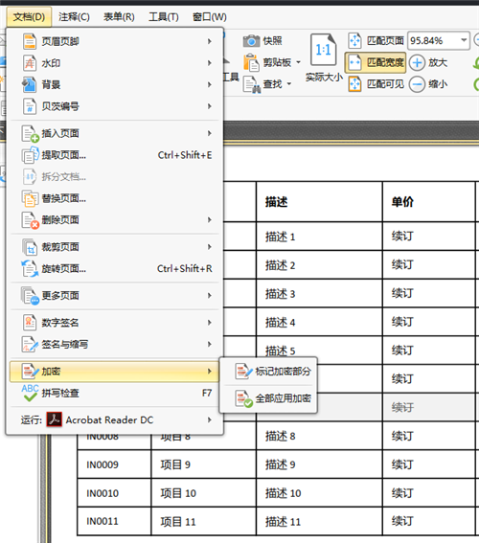Click the 快照 camera icon
Image resolution: width=479 pixels, height=543 pixels.
point(251,41)
